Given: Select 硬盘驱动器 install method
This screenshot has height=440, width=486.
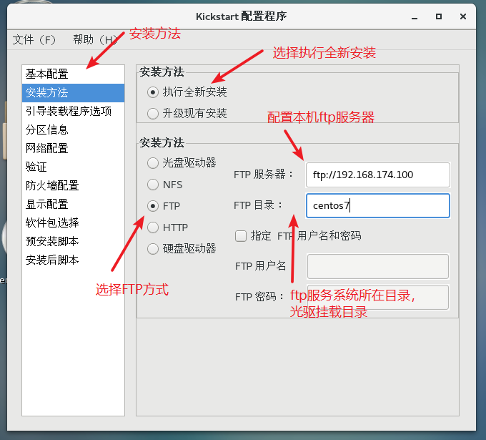Looking at the screenshot, I should (153, 248).
